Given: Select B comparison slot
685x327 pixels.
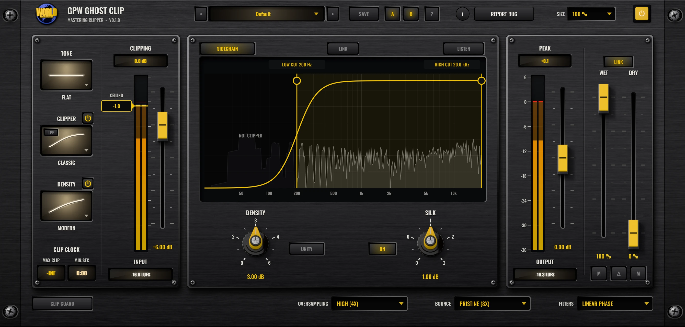Looking at the screenshot, I should click(411, 14).
